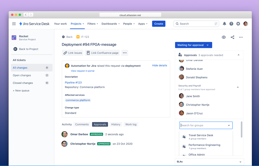Click the Search for groups field
259x166 pixels.
tap(204, 125)
